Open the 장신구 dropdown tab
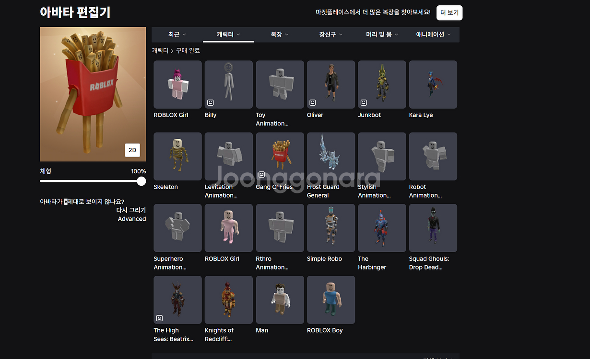Viewport: 590px width, 359px height. pyautogui.click(x=331, y=34)
